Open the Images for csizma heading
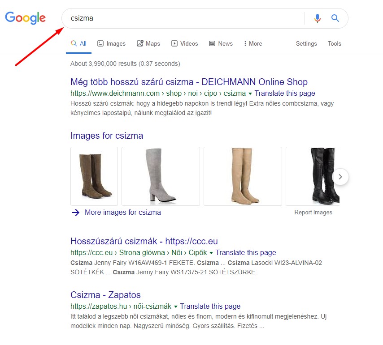 point(107,136)
